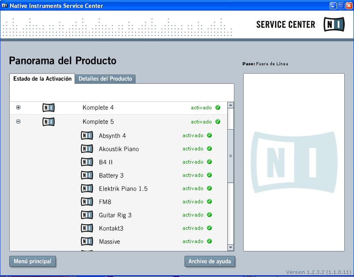Viewport: 354px width, 277px height.
Task: Click the NI icon next to Kontakt3
Action: 87,228
